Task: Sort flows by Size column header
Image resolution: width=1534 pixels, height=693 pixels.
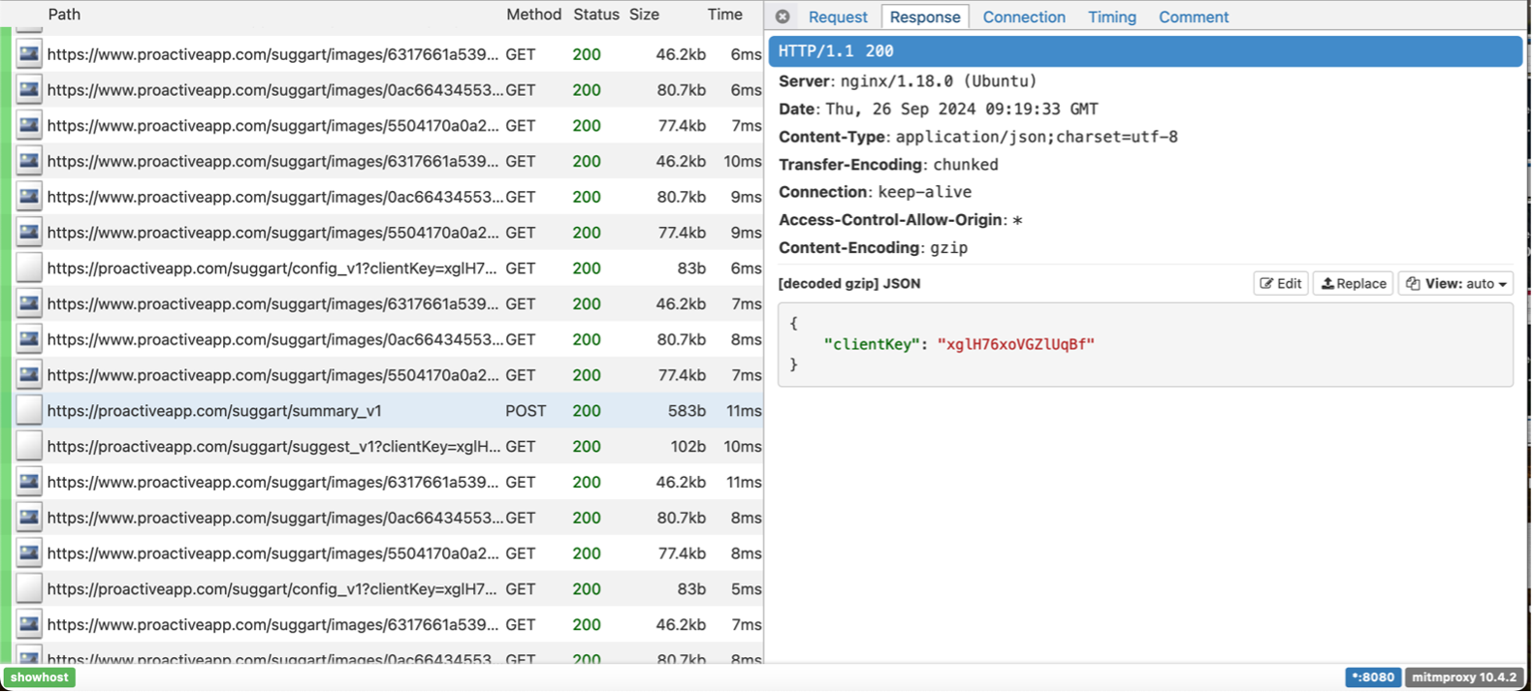Action: point(644,15)
